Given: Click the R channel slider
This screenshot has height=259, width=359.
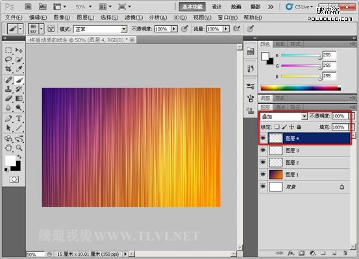Looking at the screenshot, I should pyautogui.click(x=301, y=55).
